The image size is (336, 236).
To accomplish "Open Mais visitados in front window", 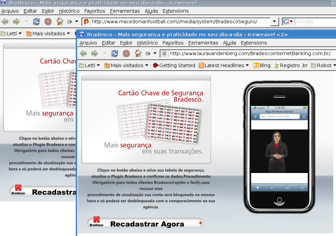I will (127, 65).
